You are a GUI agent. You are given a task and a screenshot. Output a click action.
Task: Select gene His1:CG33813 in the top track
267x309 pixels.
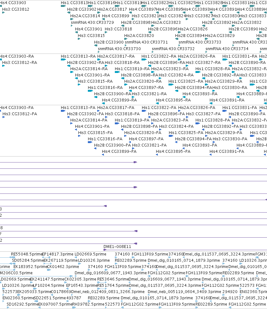(74, 3)
